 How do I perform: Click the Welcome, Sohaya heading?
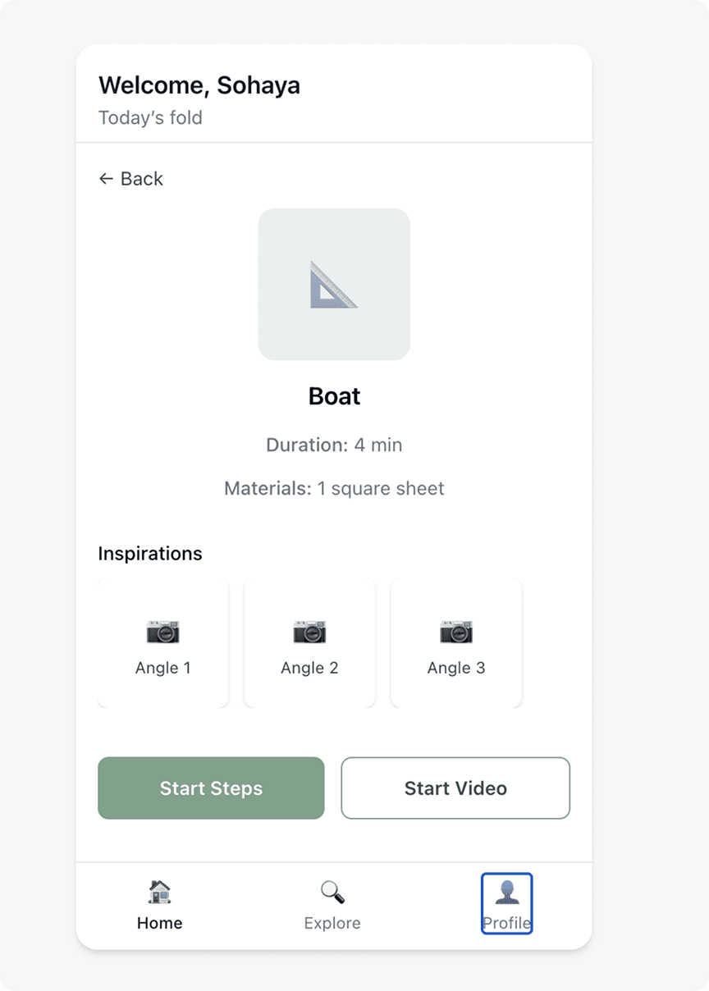(x=199, y=85)
